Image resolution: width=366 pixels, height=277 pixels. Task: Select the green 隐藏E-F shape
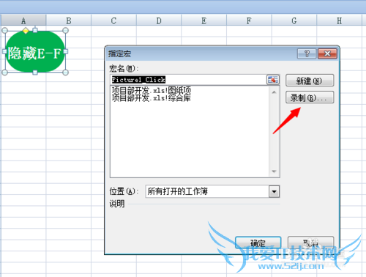click(35, 52)
